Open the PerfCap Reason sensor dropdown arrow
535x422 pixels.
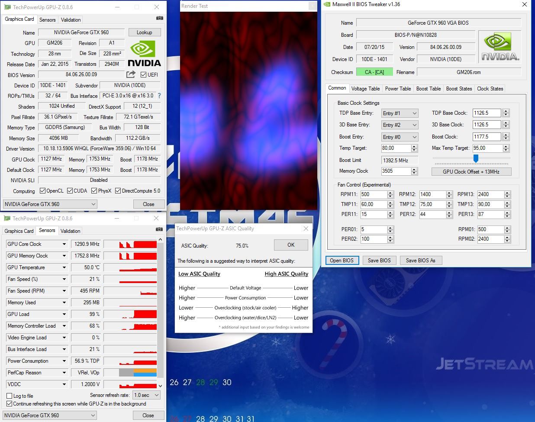pyautogui.click(x=64, y=373)
